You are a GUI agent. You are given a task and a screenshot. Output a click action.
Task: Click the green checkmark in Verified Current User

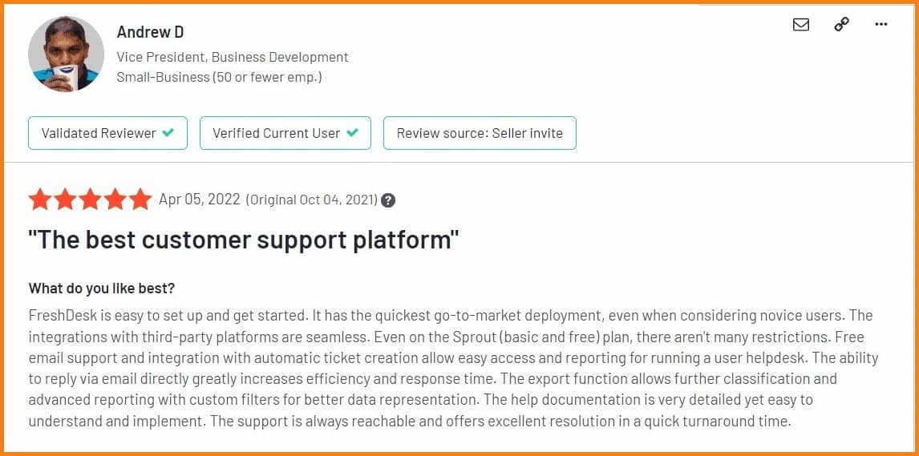(x=352, y=133)
